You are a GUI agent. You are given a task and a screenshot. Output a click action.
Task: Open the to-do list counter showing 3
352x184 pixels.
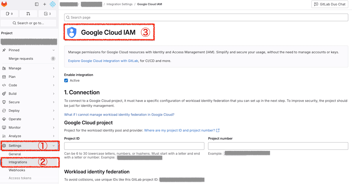(x=47, y=14)
